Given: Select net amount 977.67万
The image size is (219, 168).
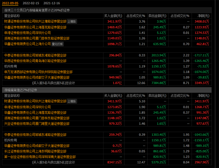Looking at the screenshot, I should (203, 124).
